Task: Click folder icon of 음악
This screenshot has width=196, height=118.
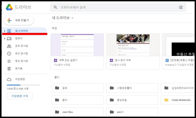Action: pos(57,100)
